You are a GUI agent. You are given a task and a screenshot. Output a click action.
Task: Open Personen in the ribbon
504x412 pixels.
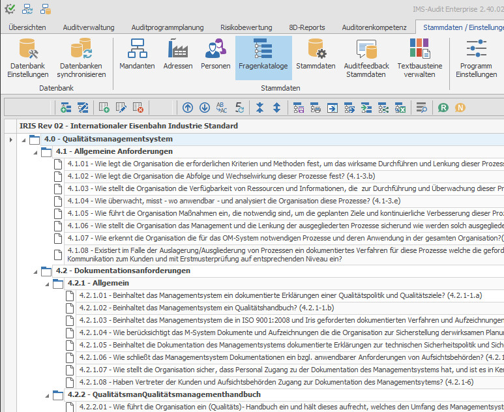pos(215,55)
